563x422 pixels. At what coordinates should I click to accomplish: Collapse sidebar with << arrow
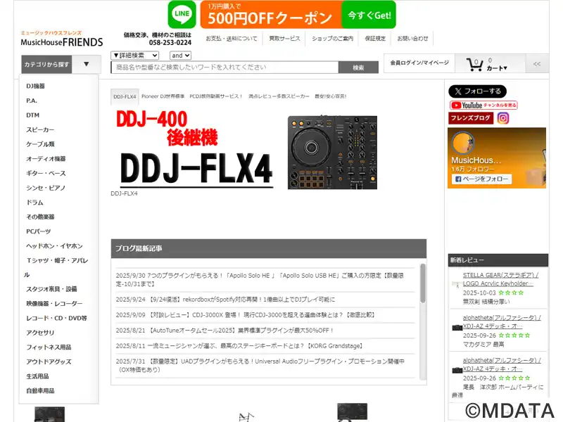(x=537, y=64)
